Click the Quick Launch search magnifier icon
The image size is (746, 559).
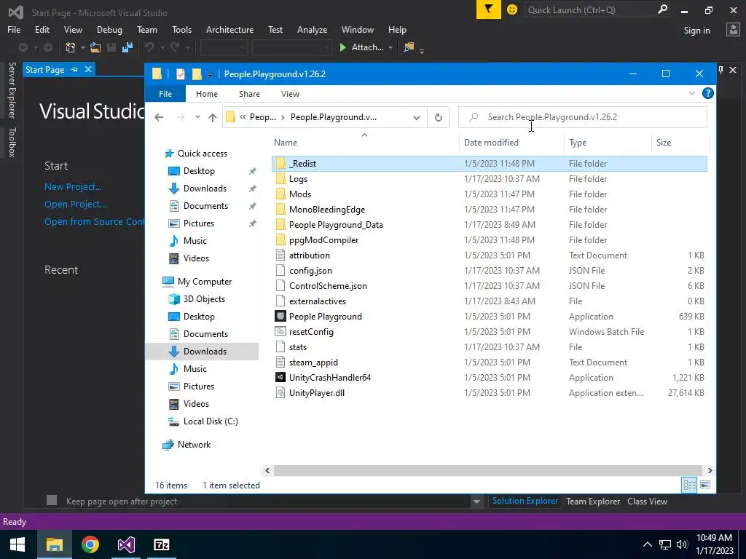(662, 9)
